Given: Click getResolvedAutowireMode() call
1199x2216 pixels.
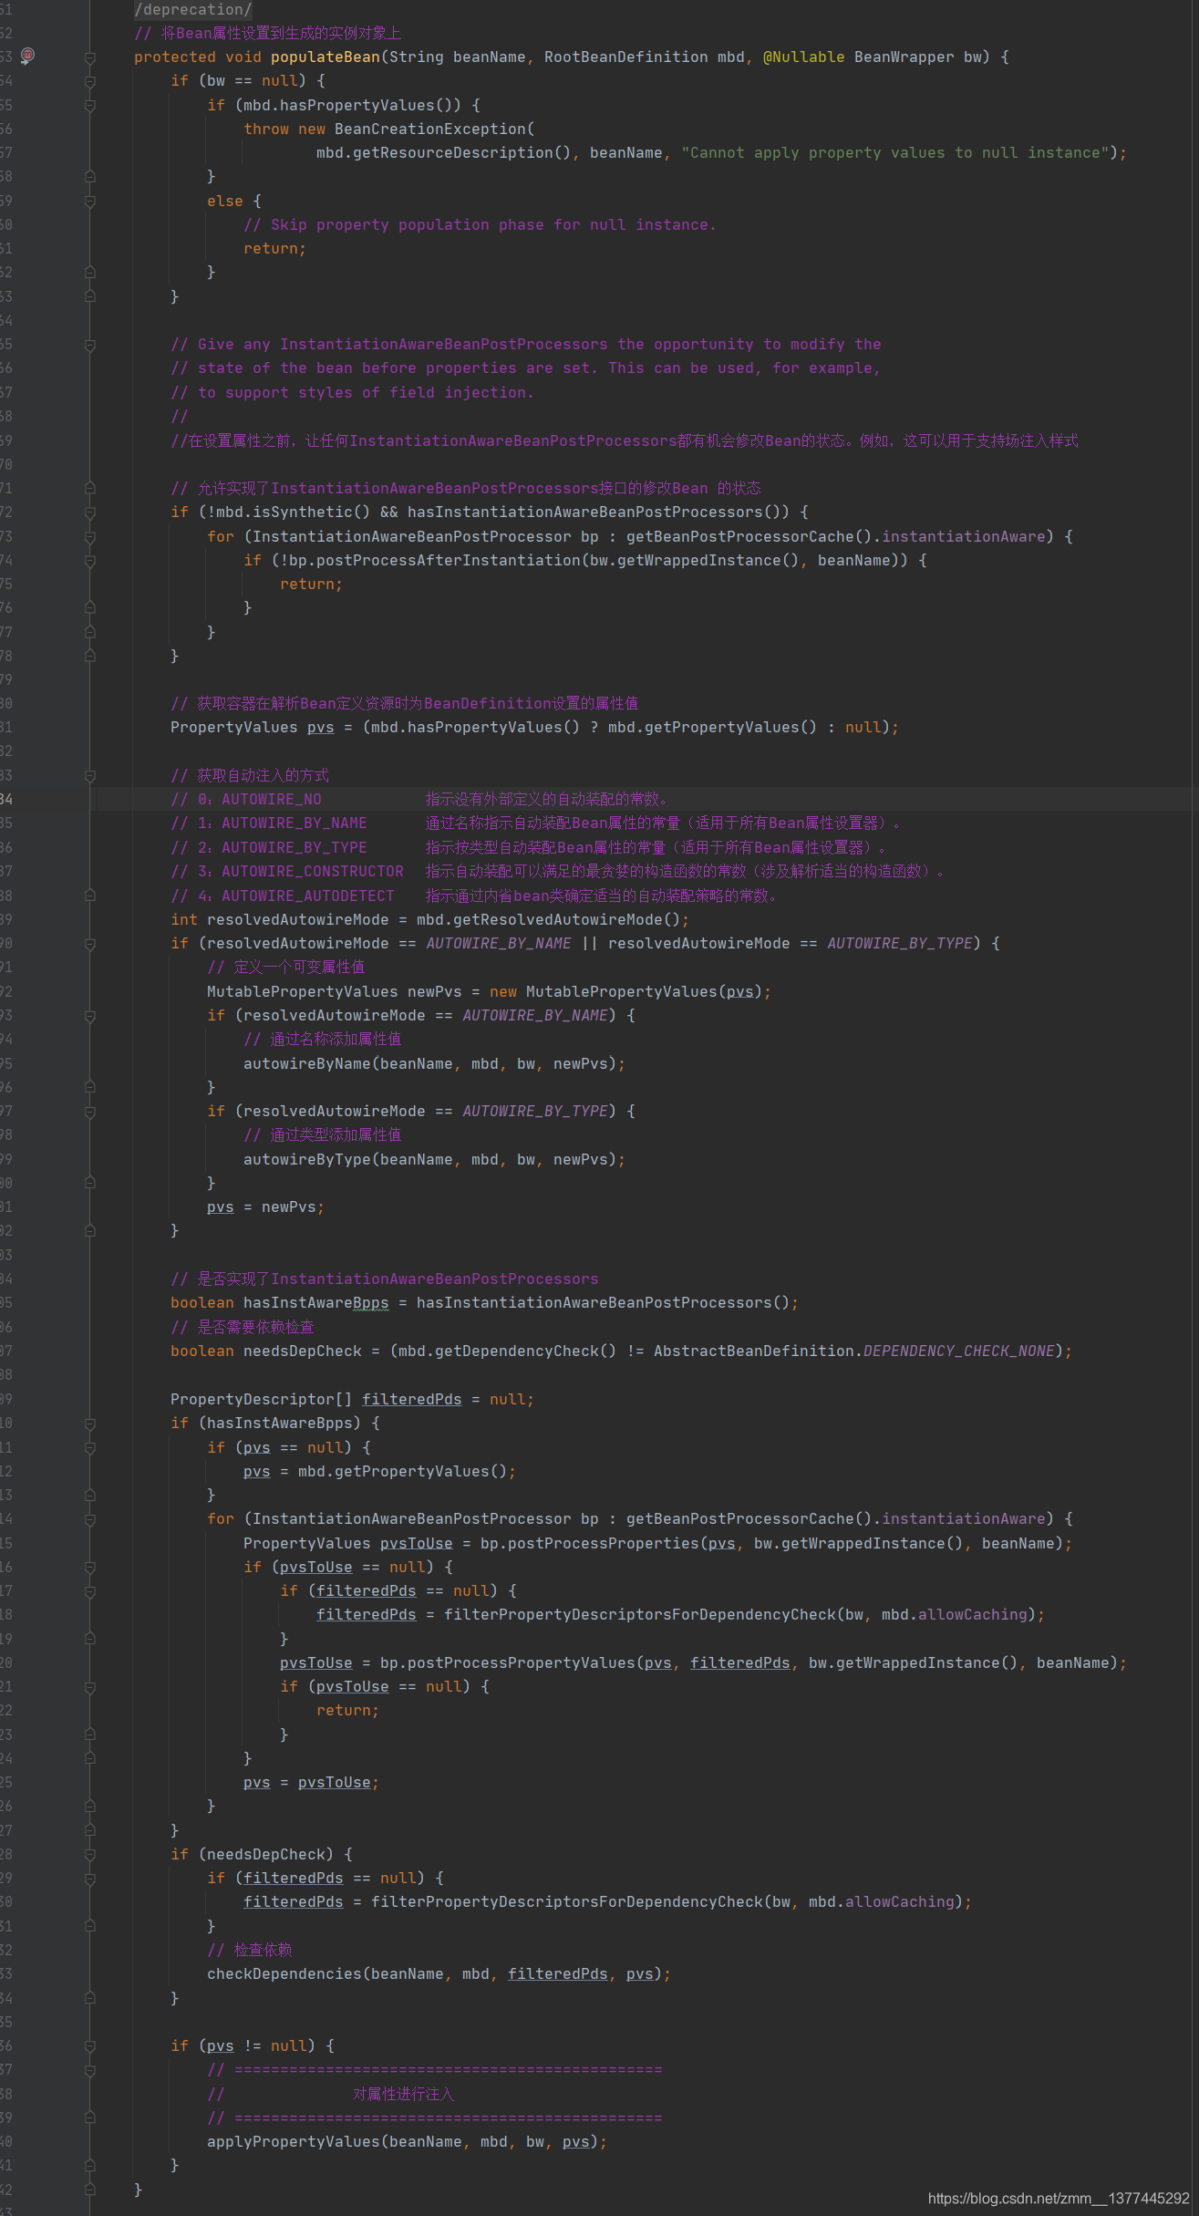Looking at the screenshot, I should [x=548, y=919].
